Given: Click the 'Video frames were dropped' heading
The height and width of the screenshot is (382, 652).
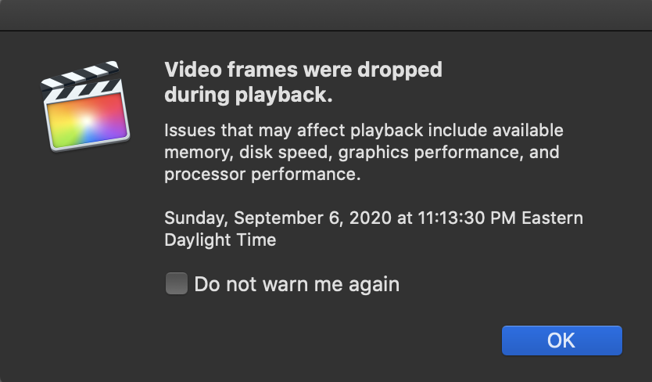Looking at the screenshot, I should click(303, 70).
